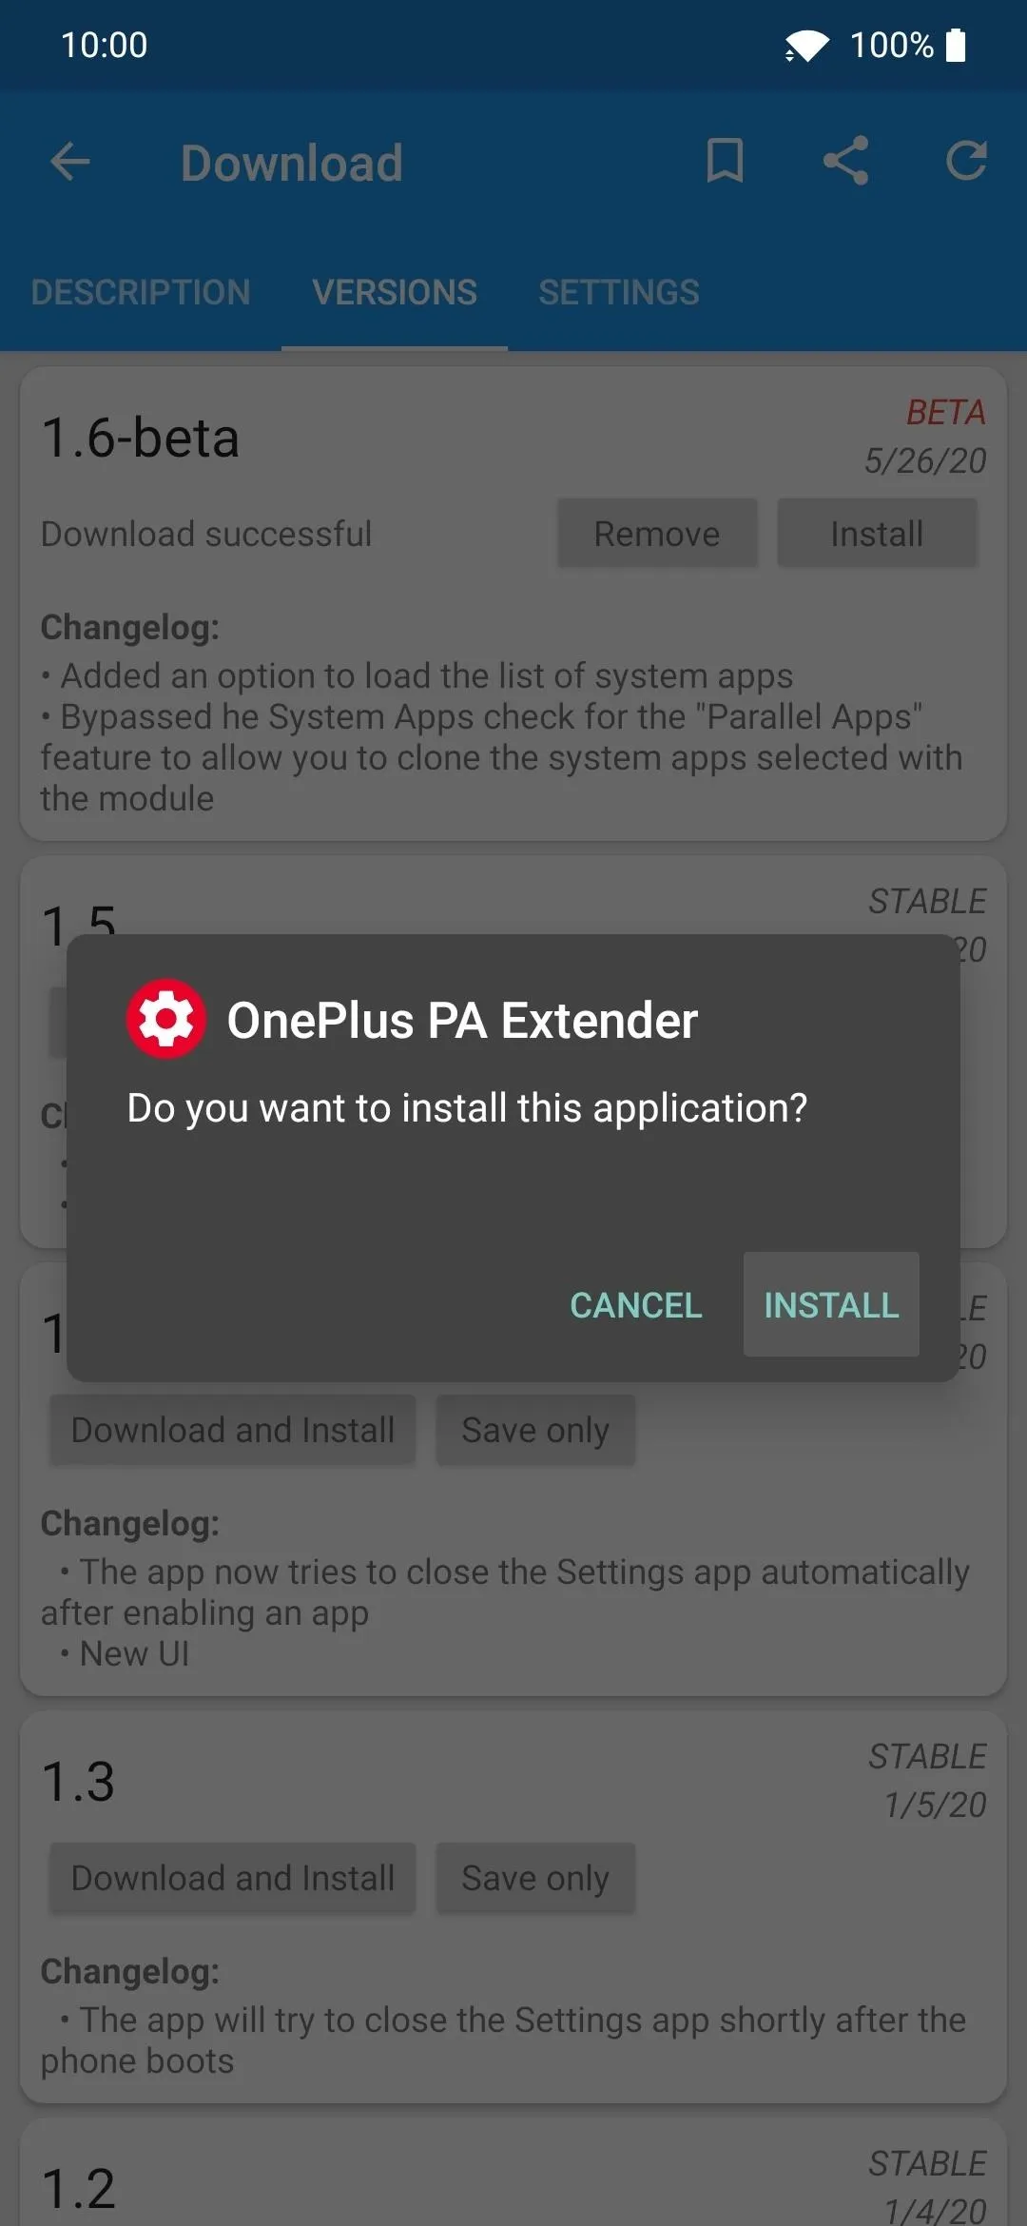Click Save only below the dialog
Image resolution: width=1027 pixels, height=2226 pixels.
point(535,1430)
